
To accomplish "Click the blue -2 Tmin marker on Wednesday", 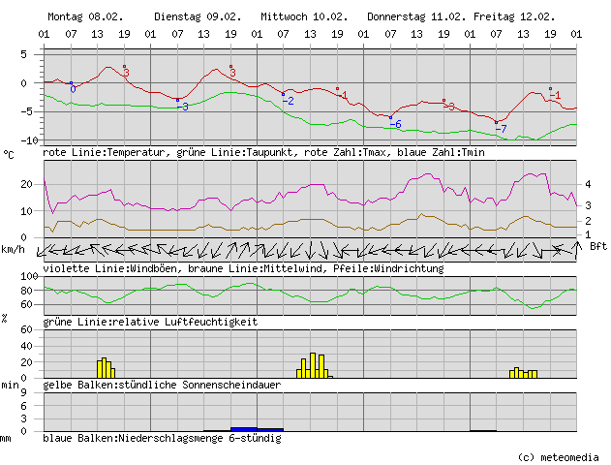I will 287,100.
